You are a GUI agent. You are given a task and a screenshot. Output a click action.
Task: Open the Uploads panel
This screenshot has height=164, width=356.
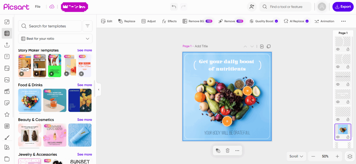coord(7,45)
